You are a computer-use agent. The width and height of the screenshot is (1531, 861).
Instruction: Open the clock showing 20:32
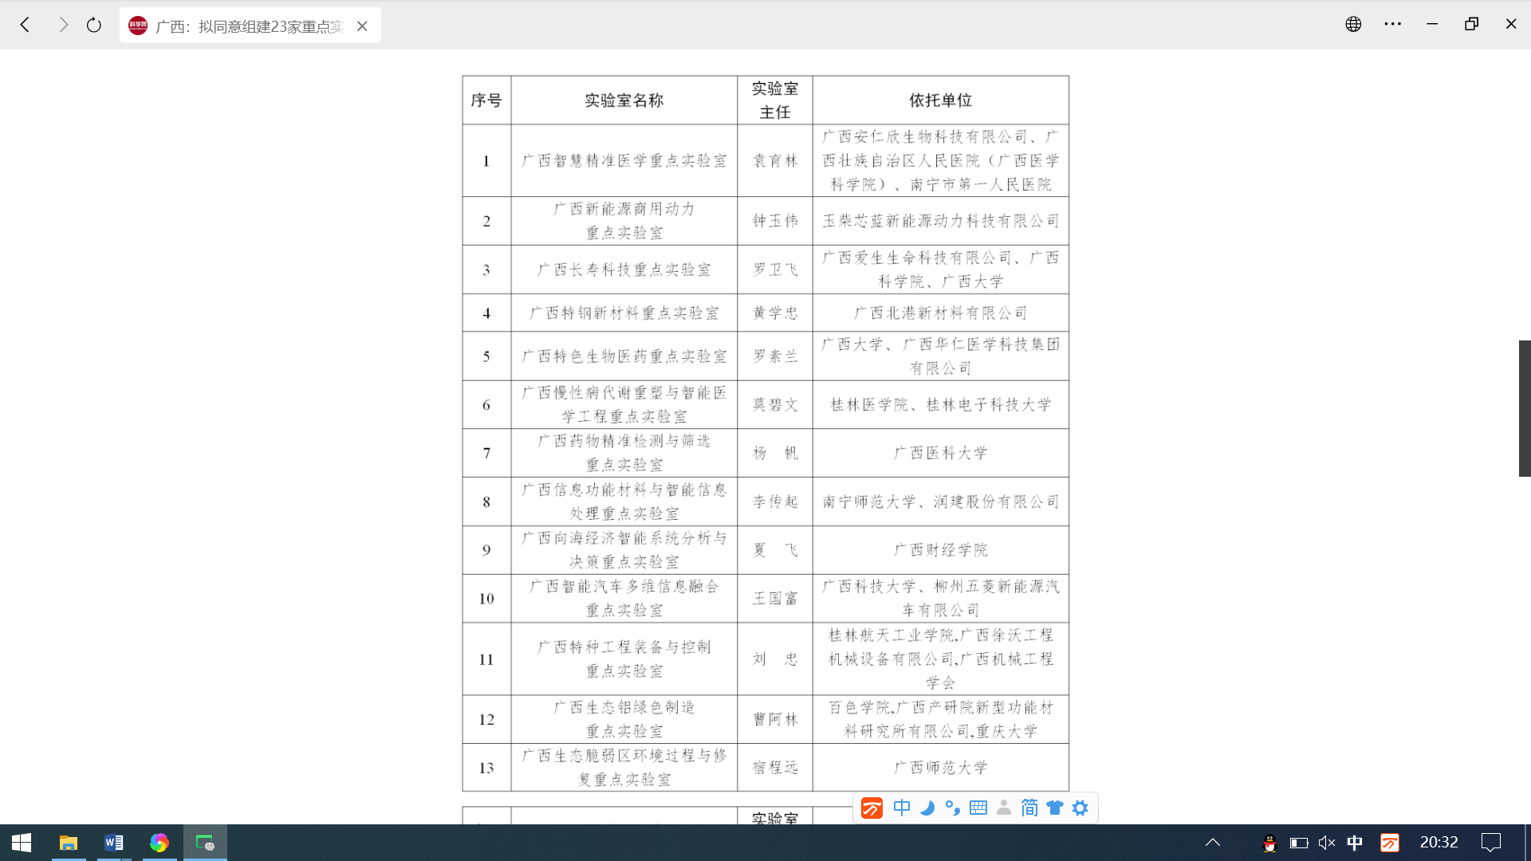click(1439, 843)
